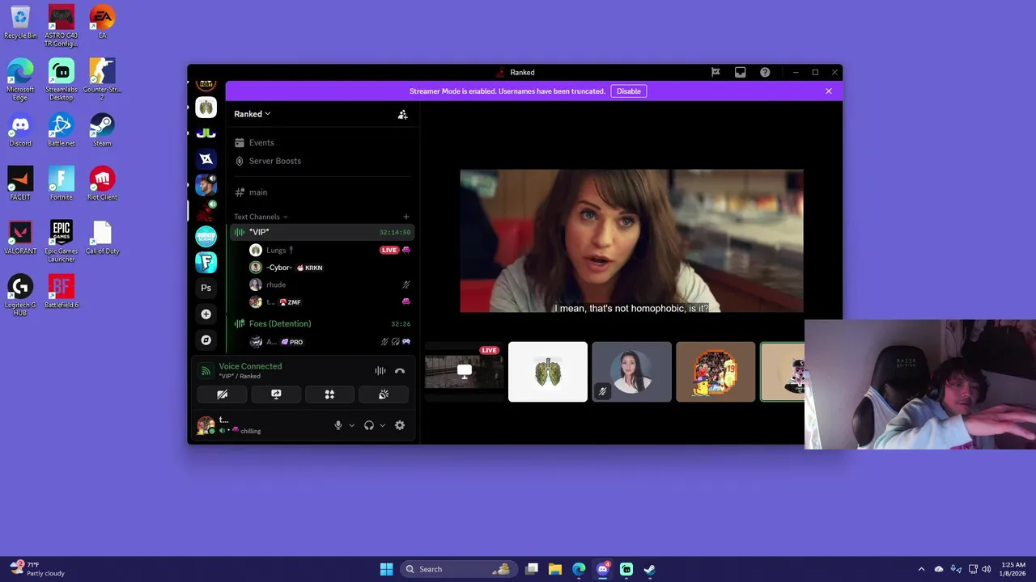Open the blue F server icon

tap(206, 262)
